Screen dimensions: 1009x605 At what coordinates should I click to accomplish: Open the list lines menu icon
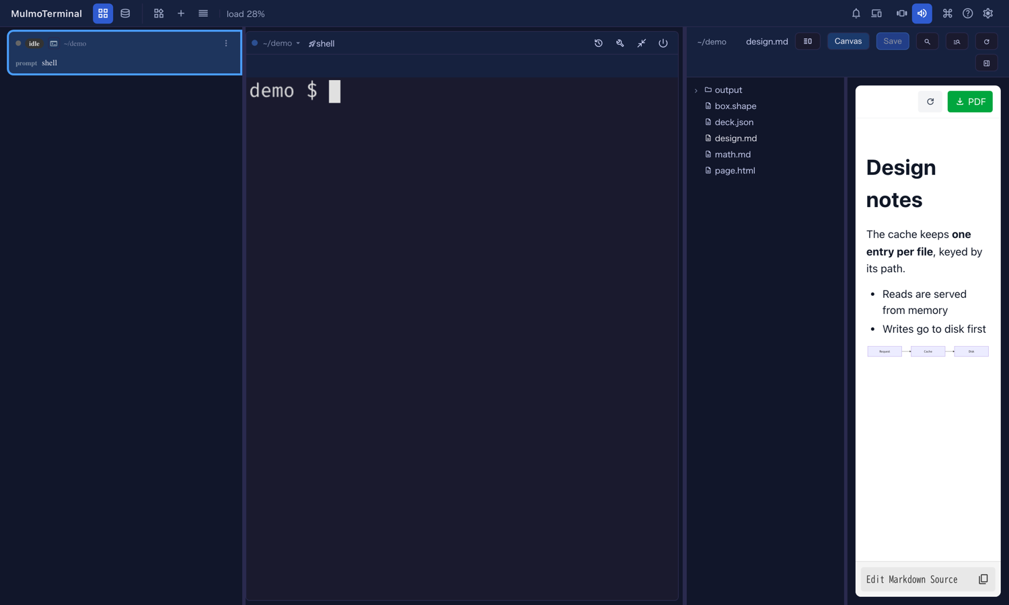point(203,13)
